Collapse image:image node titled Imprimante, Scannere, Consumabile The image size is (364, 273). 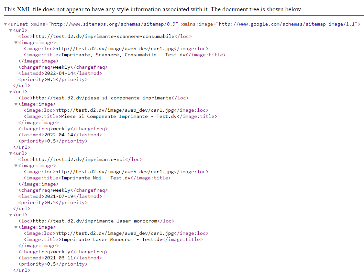click(16, 43)
